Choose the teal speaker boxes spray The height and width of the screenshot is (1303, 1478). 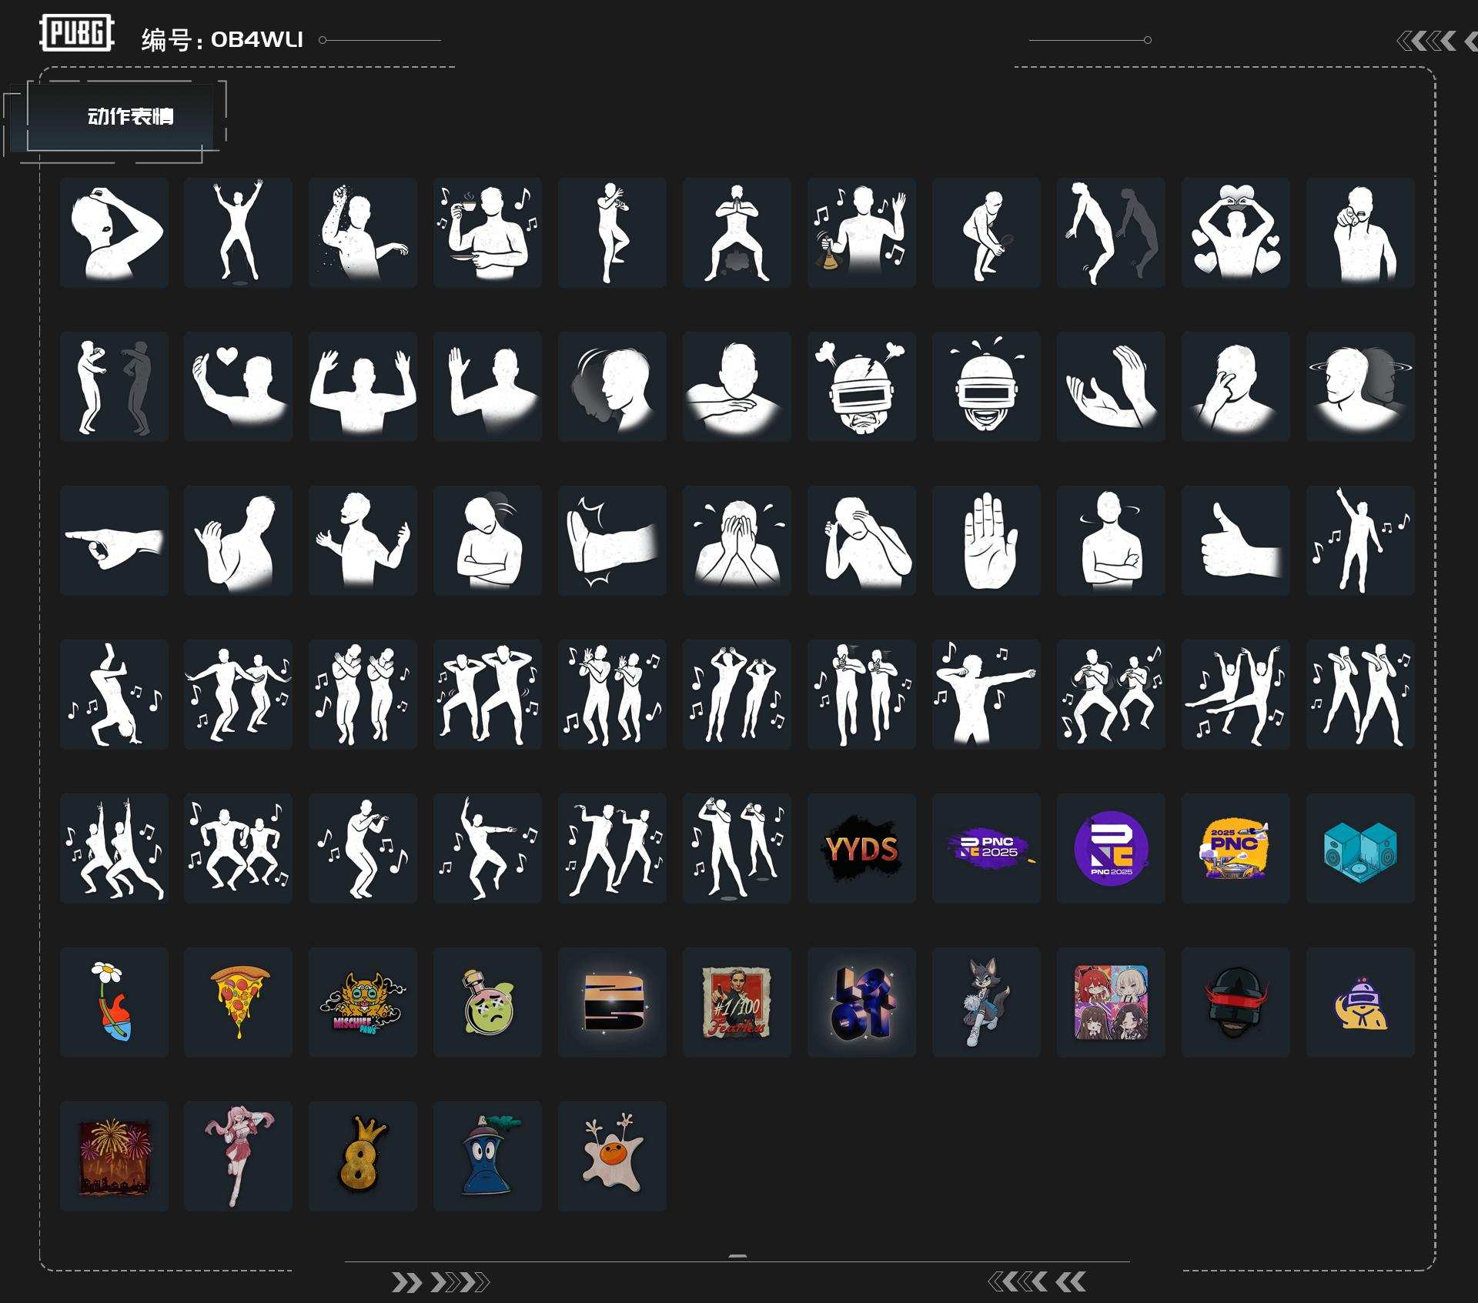tap(1360, 848)
